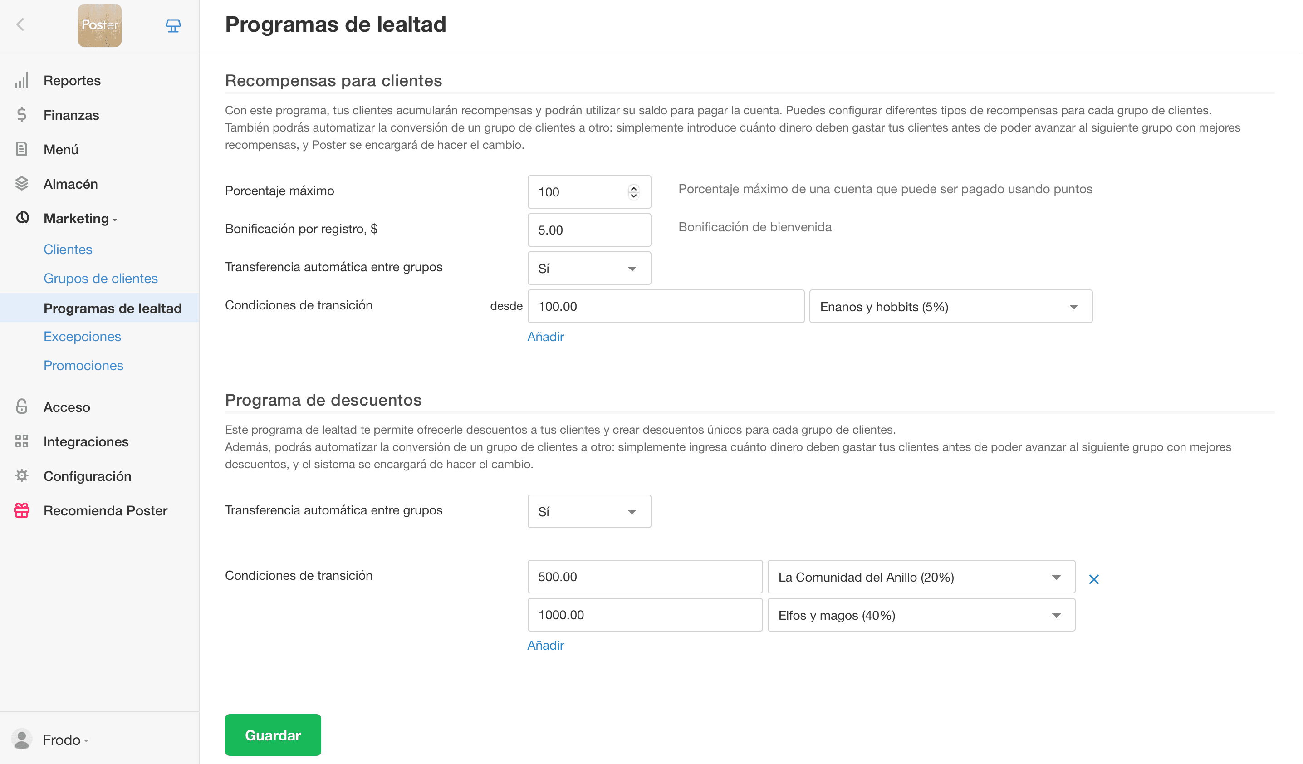Click the back arrow in sidebar header
This screenshot has height=764, width=1303.
click(21, 25)
